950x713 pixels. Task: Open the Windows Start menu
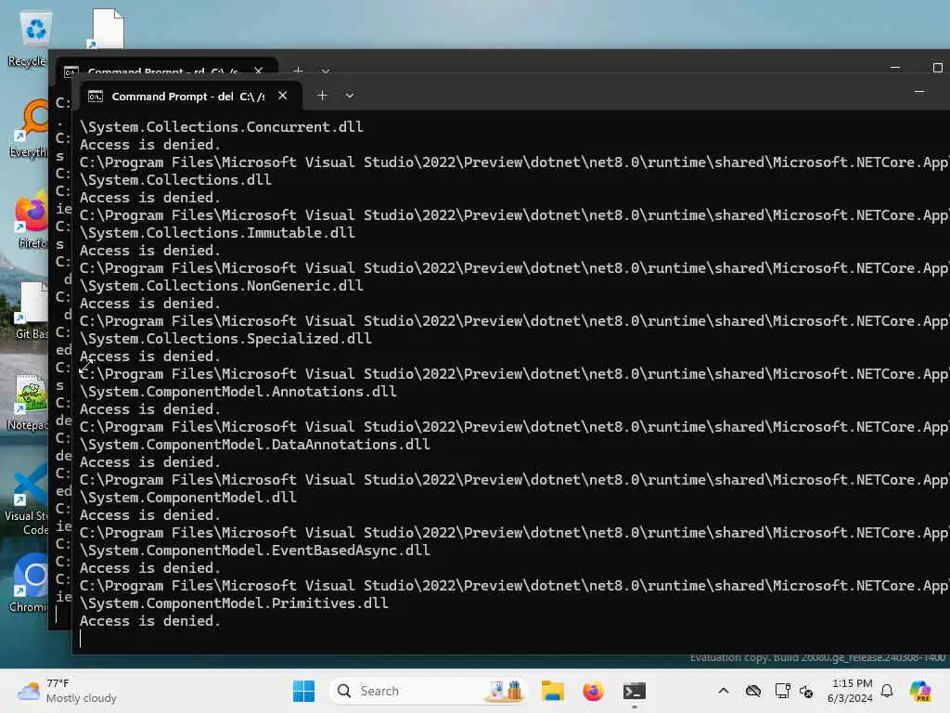point(303,691)
